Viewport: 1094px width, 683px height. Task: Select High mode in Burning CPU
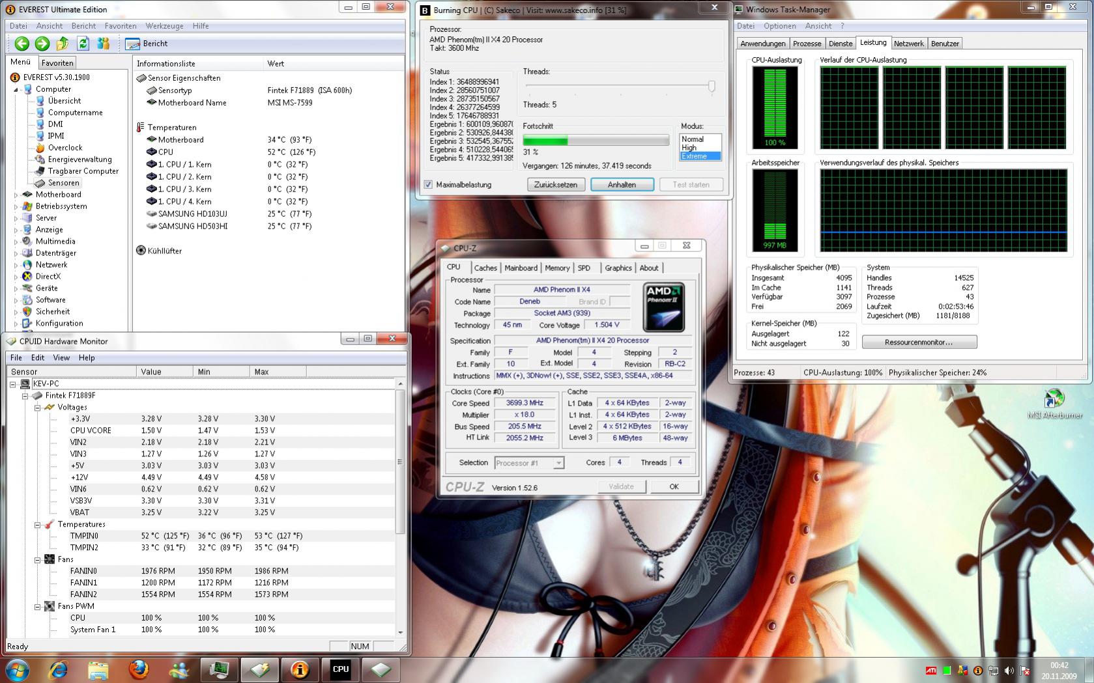coord(700,148)
